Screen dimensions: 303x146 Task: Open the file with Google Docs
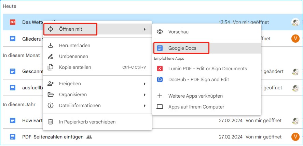click(x=207, y=48)
